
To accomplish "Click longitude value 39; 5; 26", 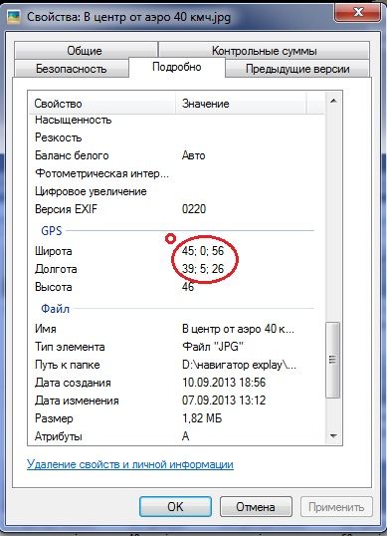I will point(203,269).
